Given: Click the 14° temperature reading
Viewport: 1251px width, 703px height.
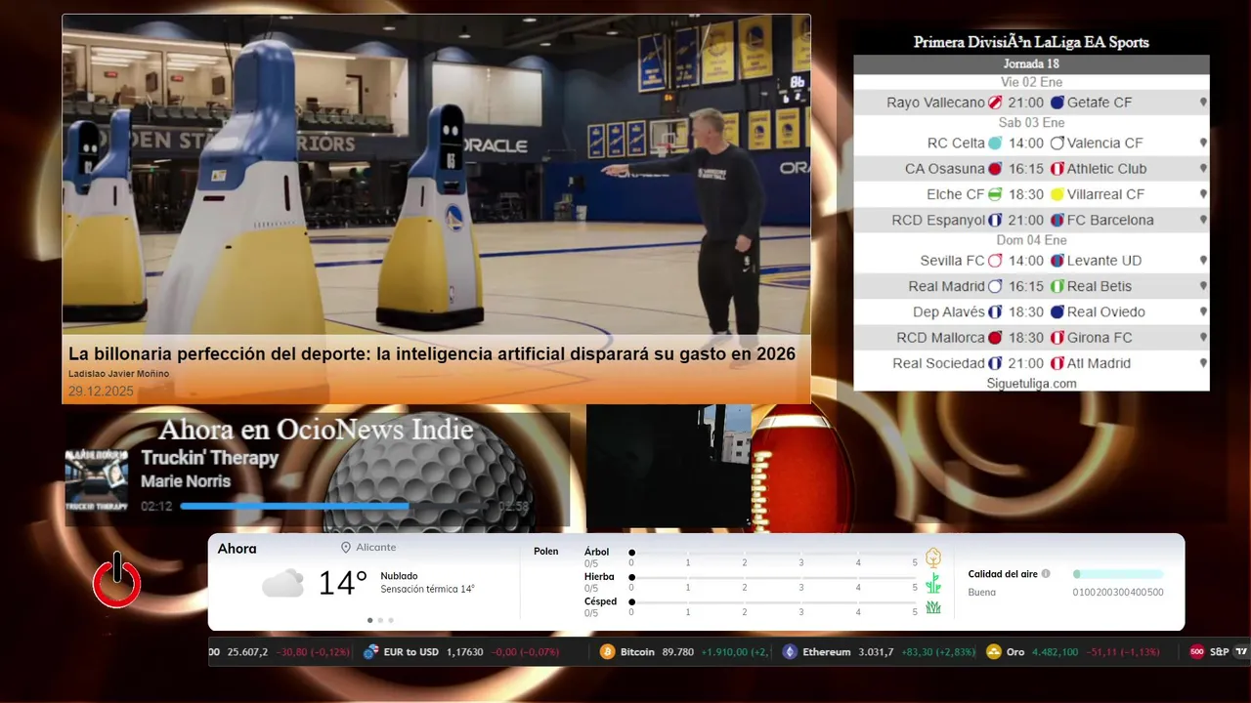Looking at the screenshot, I should [x=342, y=583].
